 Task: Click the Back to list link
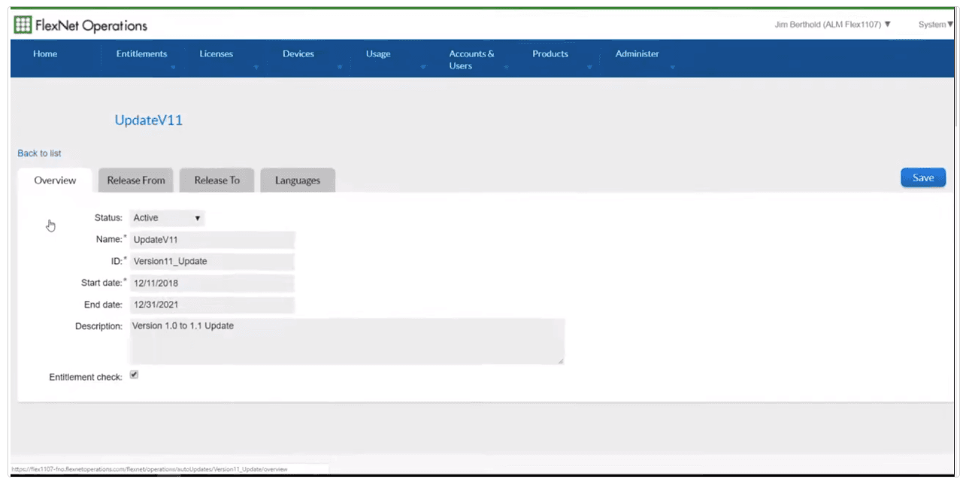[39, 153]
